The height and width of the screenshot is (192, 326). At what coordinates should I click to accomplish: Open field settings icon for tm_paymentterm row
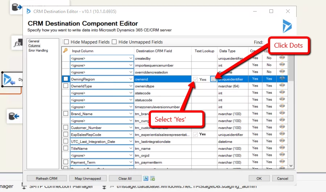[282, 162]
